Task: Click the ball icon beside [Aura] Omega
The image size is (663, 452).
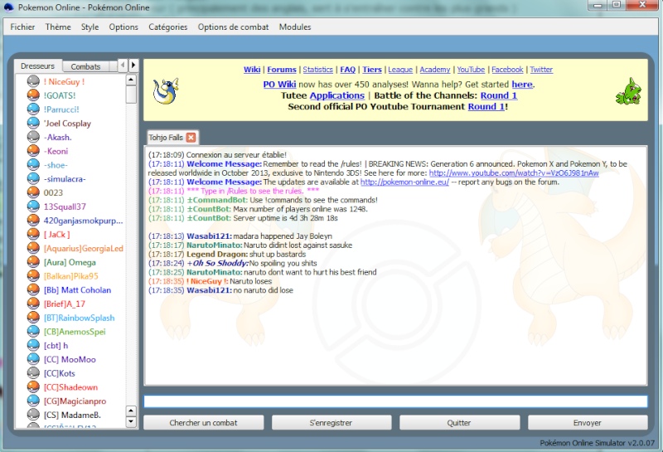Action: [33, 262]
